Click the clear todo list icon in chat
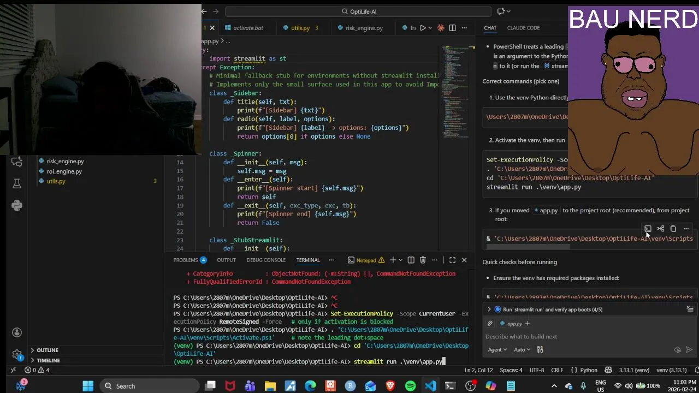Viewport: 699px width, 393px height. [690, 309]
